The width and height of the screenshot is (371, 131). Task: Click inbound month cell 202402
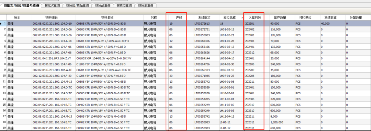[x=250, y=29]
